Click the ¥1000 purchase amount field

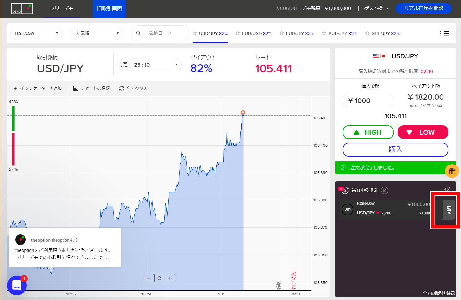click(x=368, y=101)
